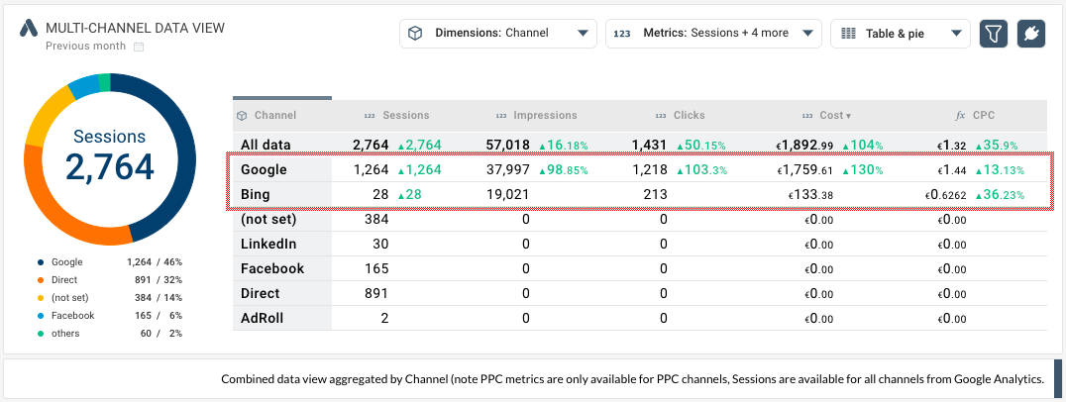Click the filter funnel icon button
The height and width of the screenshot is (402, 1066).
pos(994,34)
